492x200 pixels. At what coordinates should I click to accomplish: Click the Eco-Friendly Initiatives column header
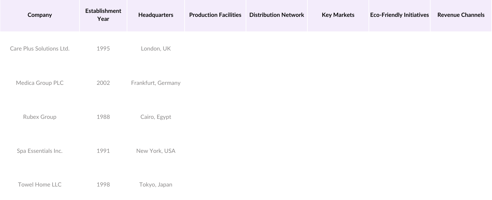[x=399, y=15]
